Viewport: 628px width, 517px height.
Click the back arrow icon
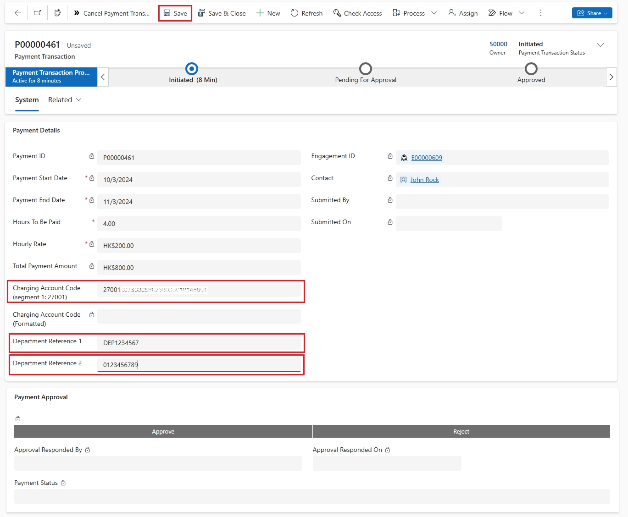18,13
